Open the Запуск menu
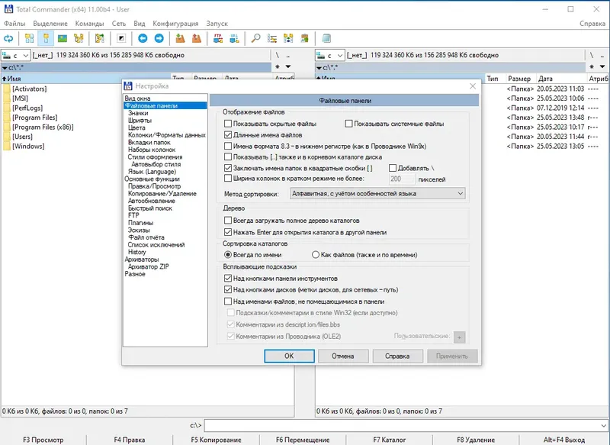 (217, 24)
